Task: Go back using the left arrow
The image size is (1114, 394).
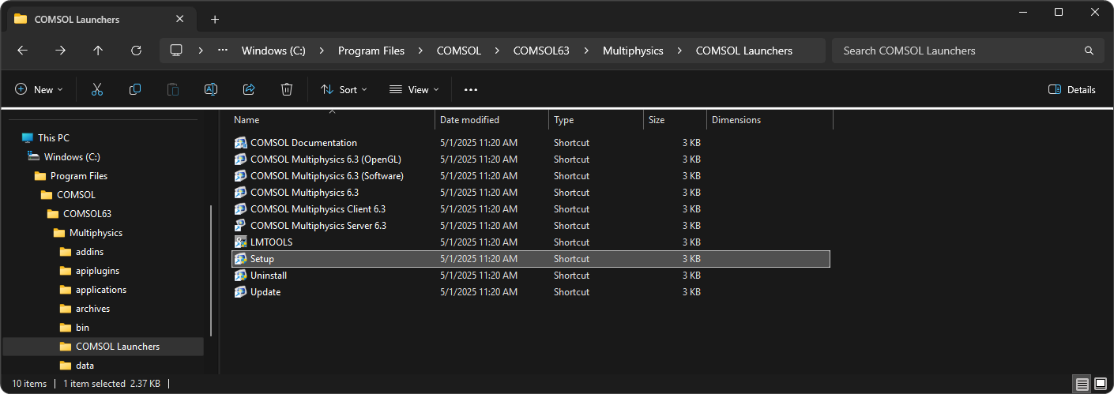Action: pyautogui.click(x=22, y=51)
